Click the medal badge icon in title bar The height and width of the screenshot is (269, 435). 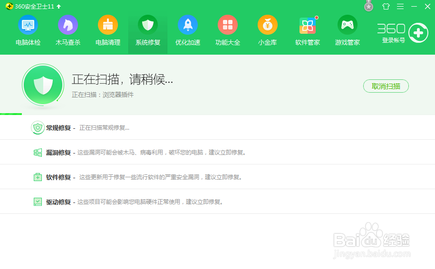(369, 6)
